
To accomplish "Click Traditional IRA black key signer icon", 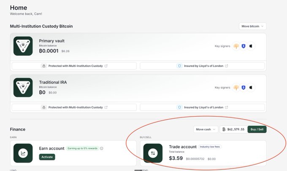I will tap(251, 88).
